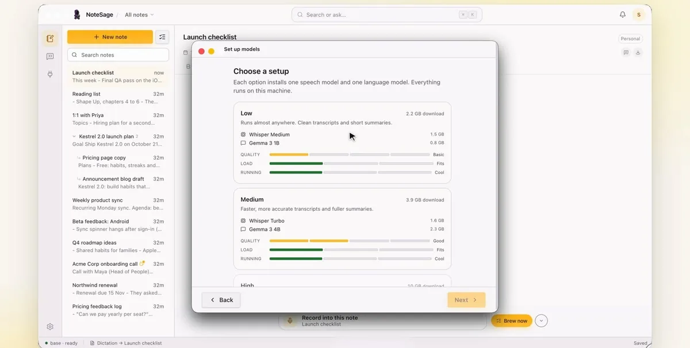The height and width of the screenshot is (348, 690).
Task: Open the Reading list note
Action: click(118, 98)
